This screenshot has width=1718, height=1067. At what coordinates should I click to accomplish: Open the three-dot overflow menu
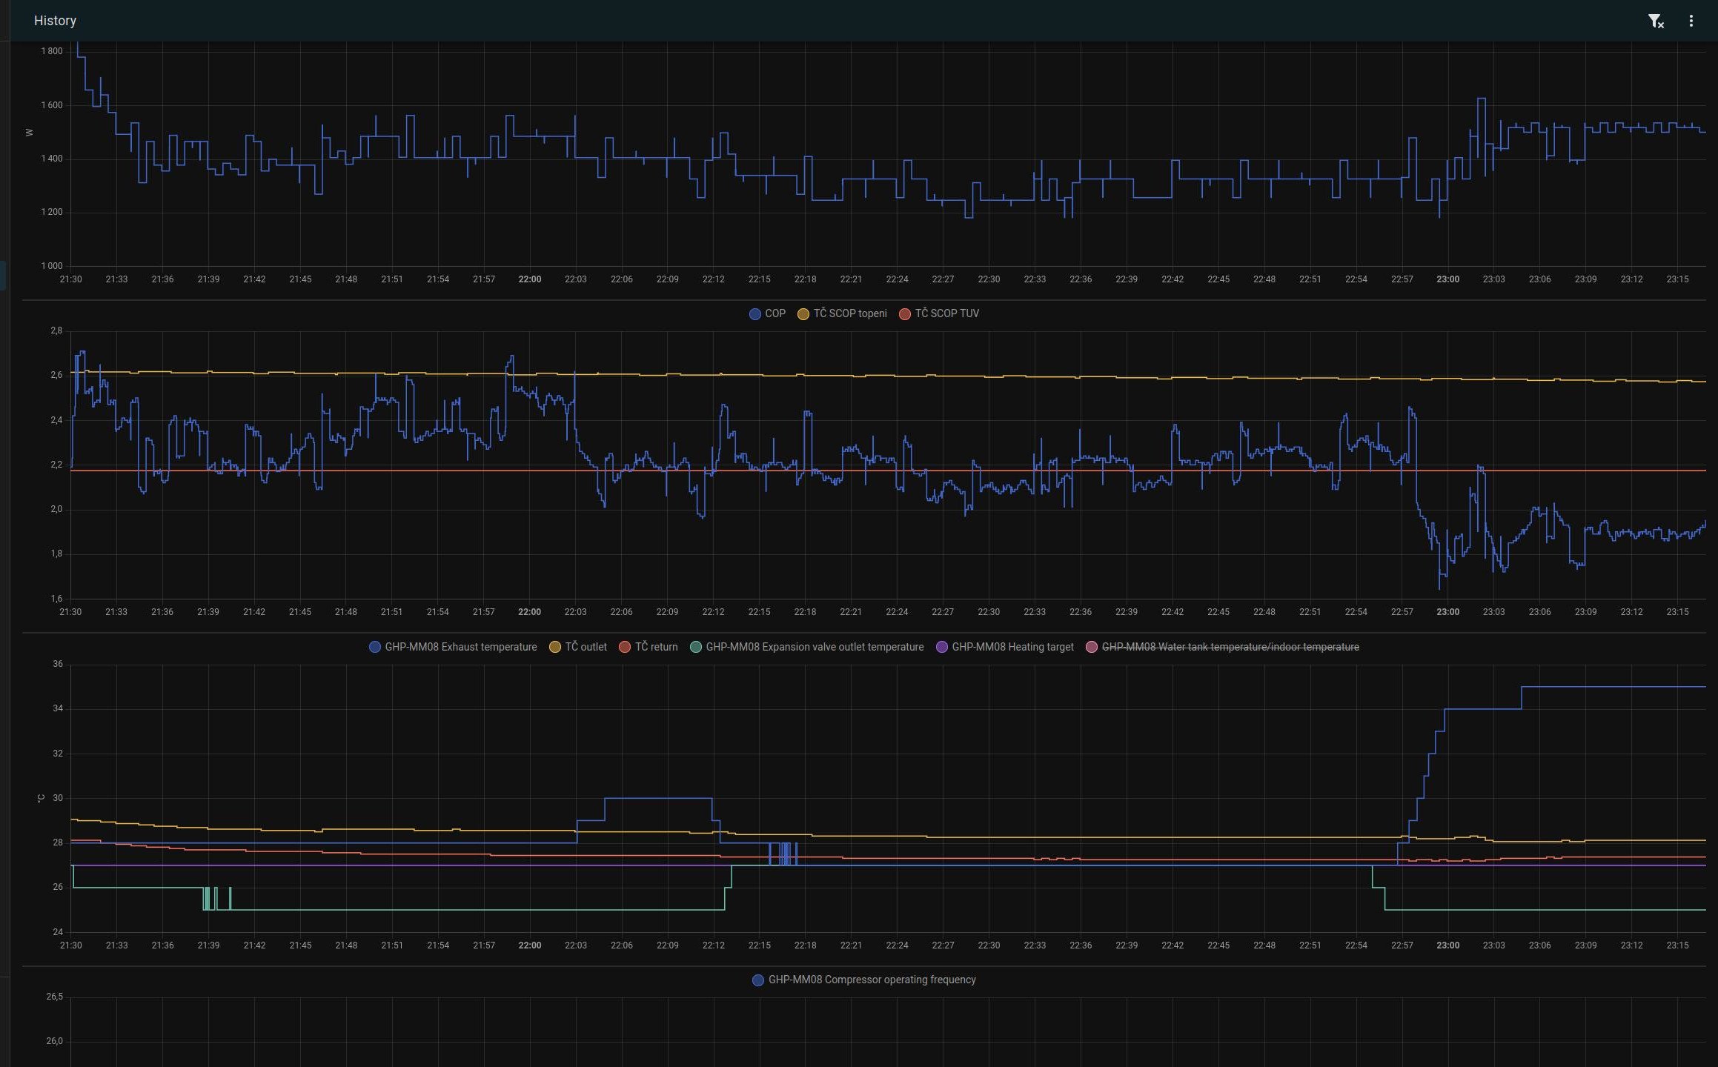click(1691, 21)
